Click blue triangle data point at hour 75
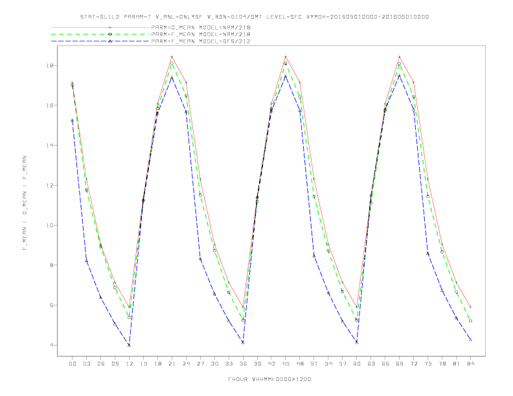Viewport: 513px width, 396px height. pyautogui.click(x=428, y=254)
